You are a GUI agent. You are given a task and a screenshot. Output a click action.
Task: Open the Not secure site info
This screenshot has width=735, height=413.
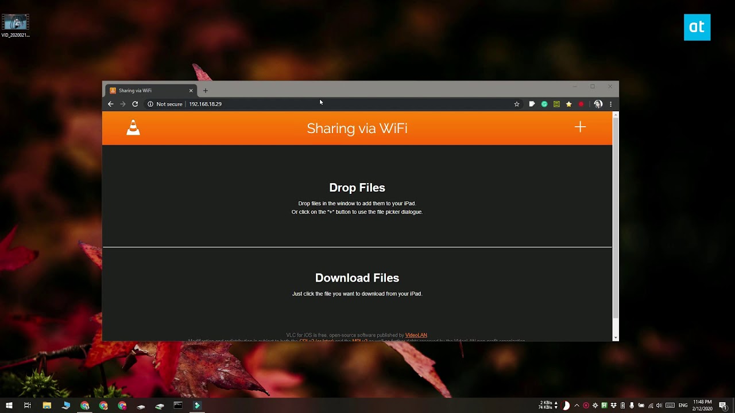coord(165,104)
